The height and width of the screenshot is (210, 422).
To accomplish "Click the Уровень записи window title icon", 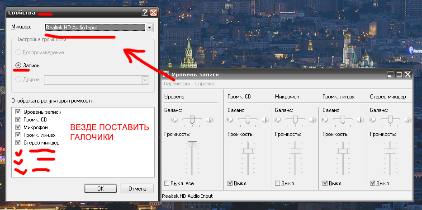I will (166, 74).
